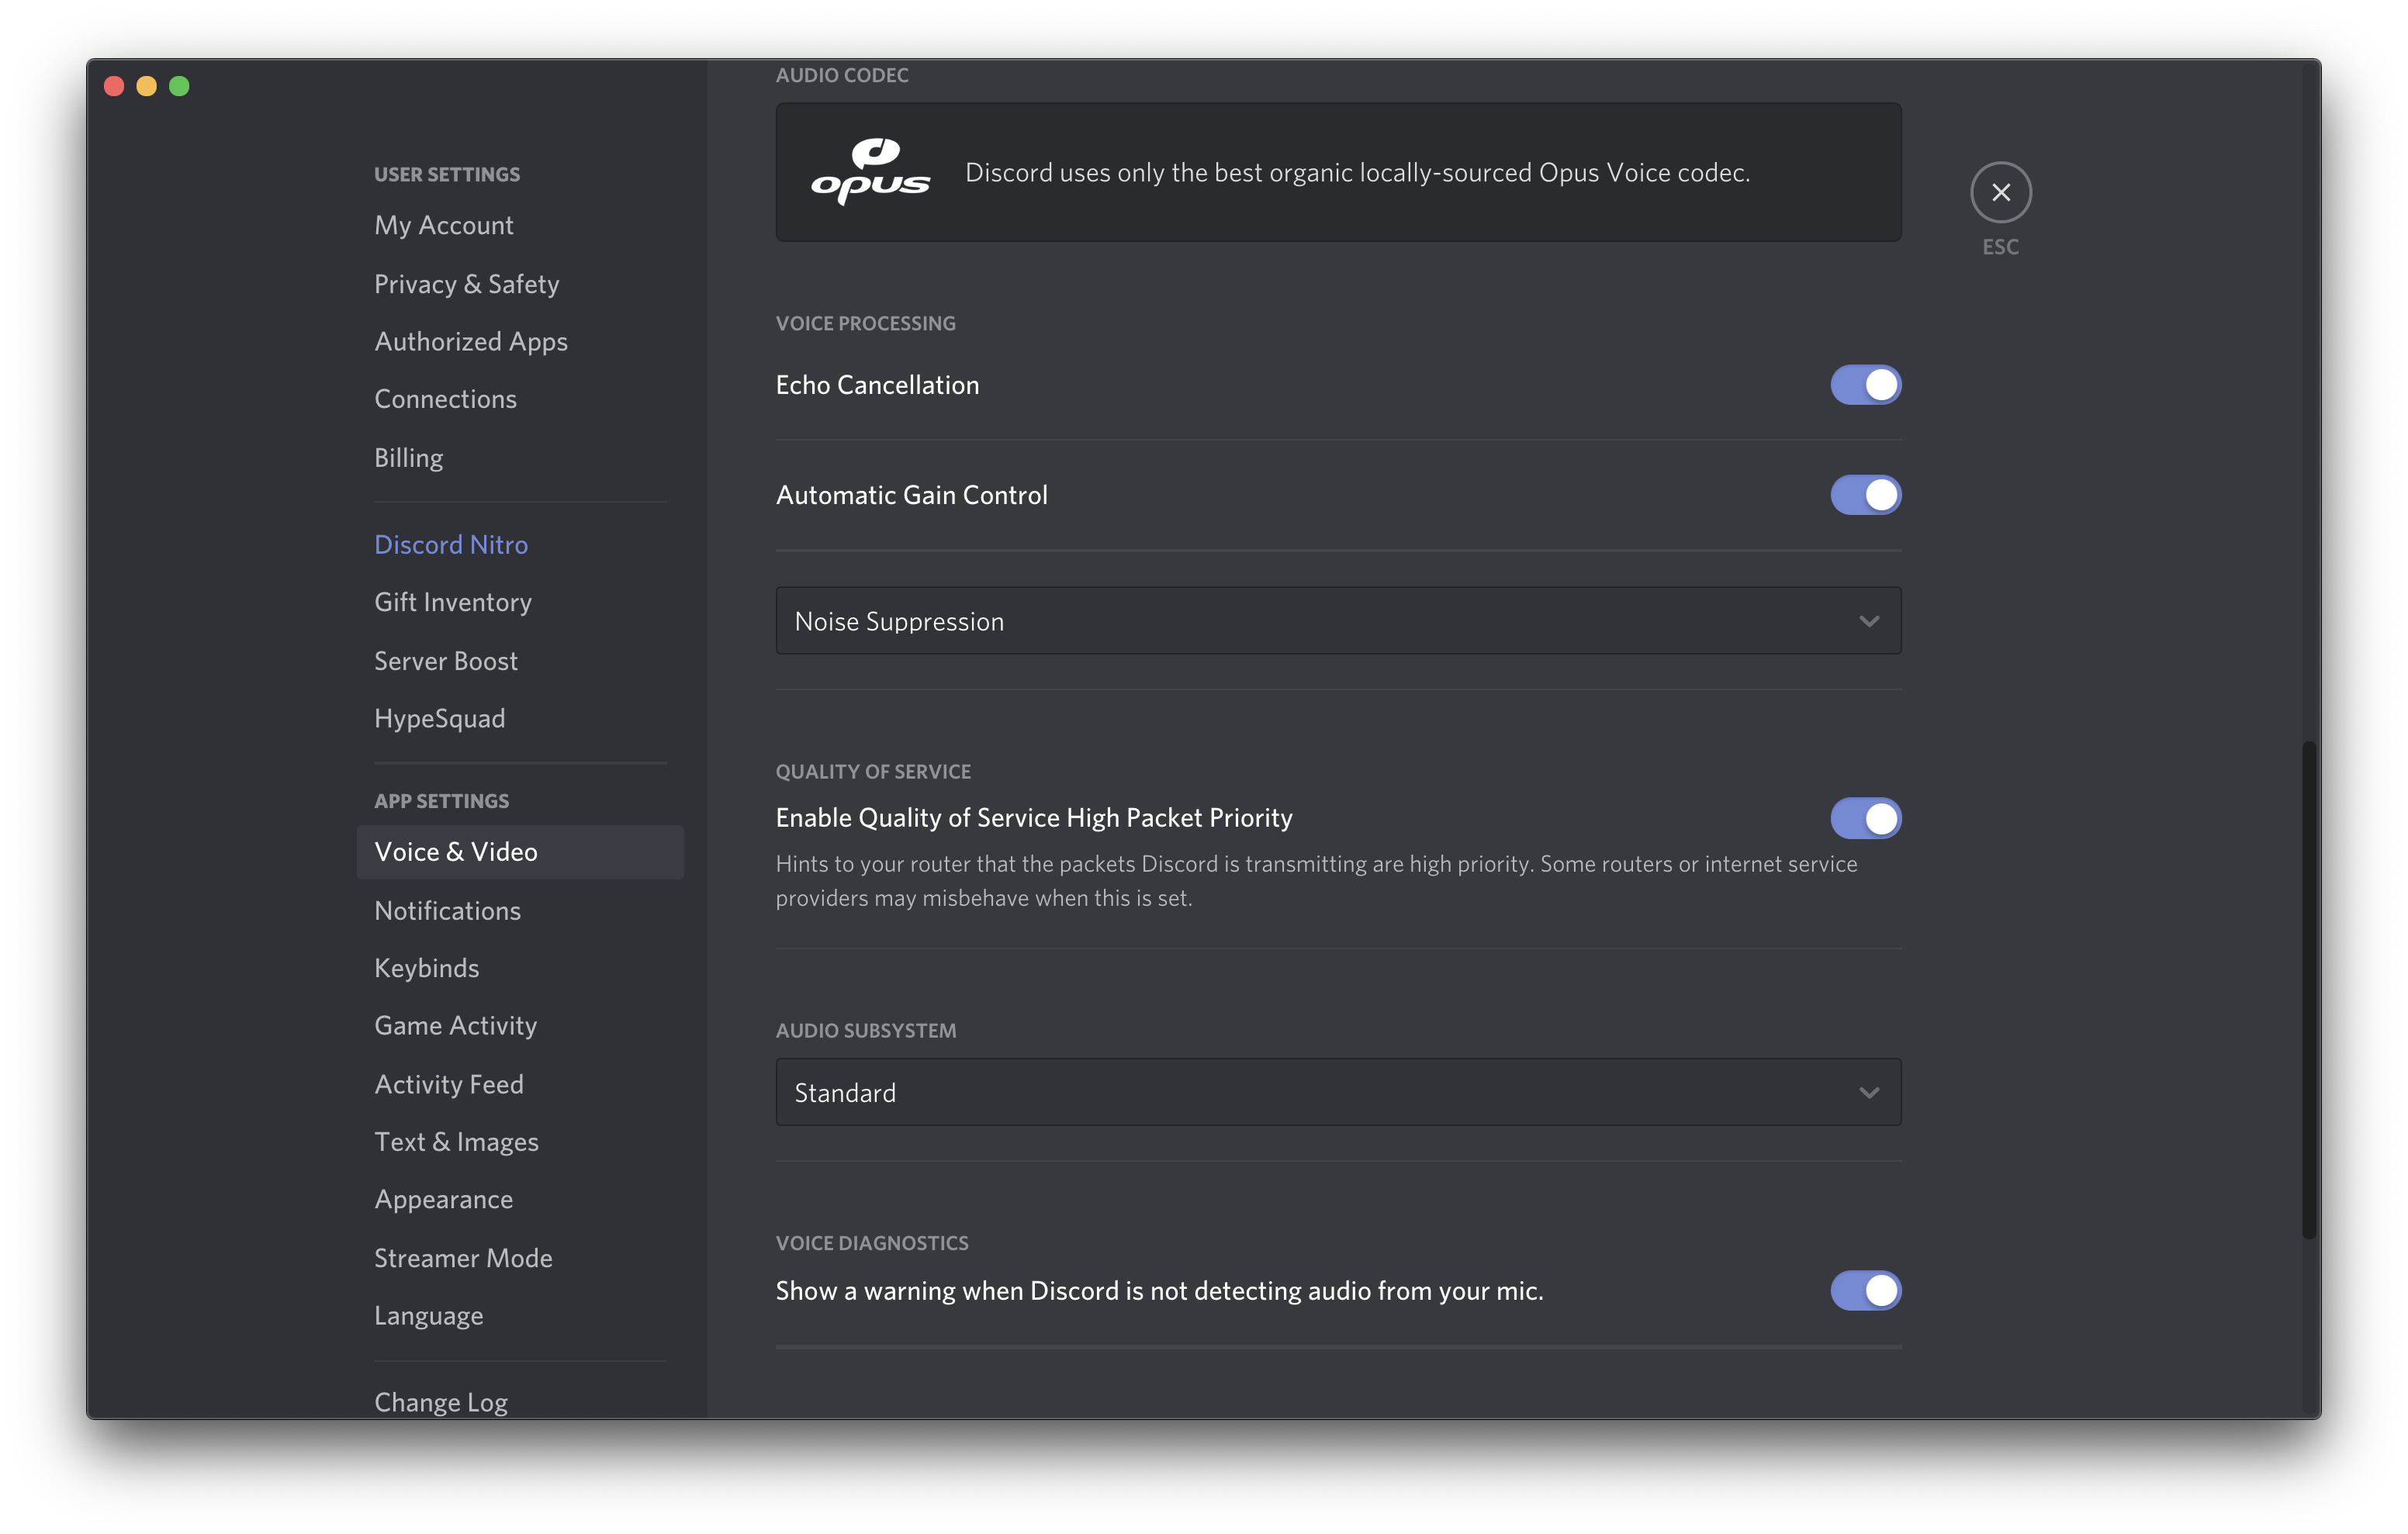This screenshot has width=2408, height=1534.
Task: Open the Noise Suppression dropdown
Action: pyautogui.click(x=1337, y=621)
